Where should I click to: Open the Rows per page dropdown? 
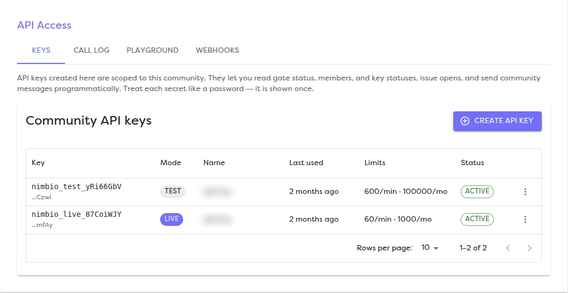(430, 248)
